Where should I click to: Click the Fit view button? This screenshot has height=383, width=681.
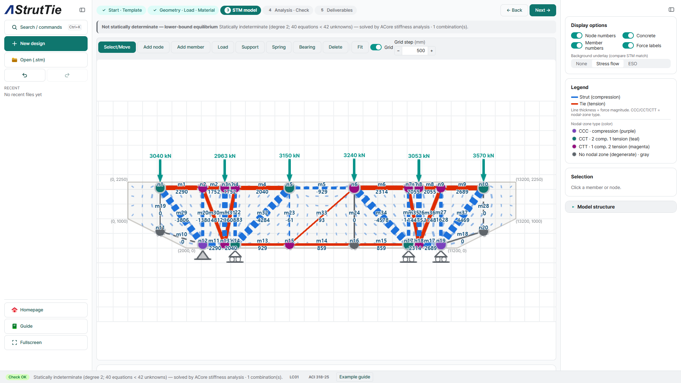pos(360,47)
